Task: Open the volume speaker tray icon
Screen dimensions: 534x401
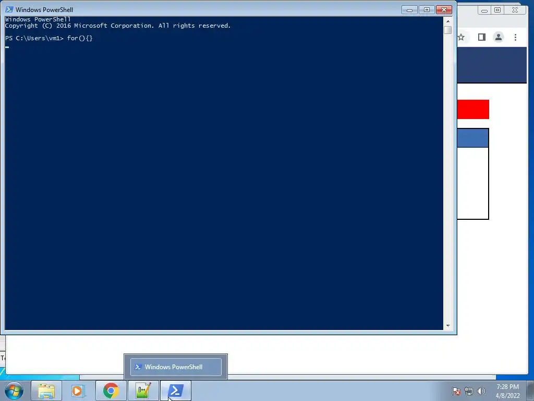Action: click(481, 391)
